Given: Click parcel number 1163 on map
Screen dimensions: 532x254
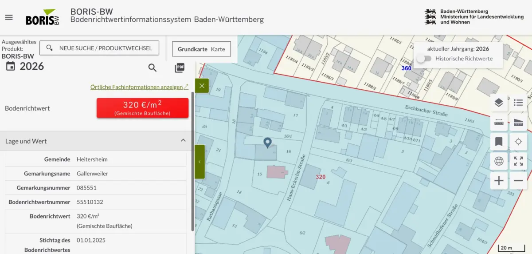Looking at the screenshot, I should (469, 120).
